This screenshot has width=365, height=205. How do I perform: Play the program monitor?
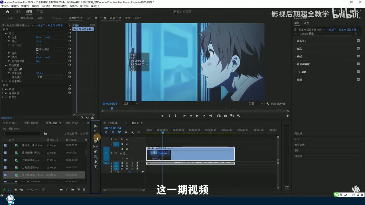[197, 116]
